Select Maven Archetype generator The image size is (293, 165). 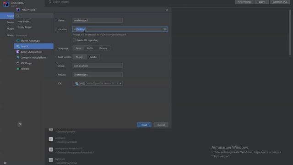click(33, 41)
